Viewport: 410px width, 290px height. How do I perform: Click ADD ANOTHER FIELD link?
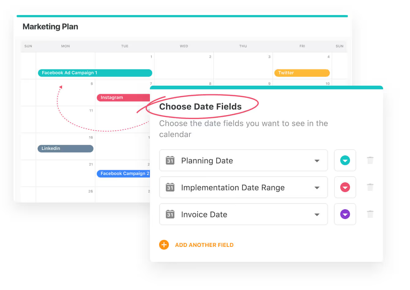pyautogui.click(x=204, y=245)
